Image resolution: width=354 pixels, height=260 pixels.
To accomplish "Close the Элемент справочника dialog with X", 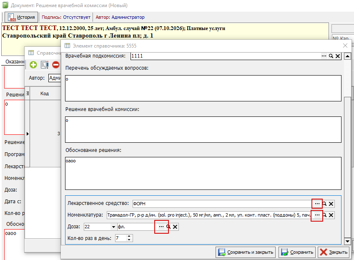I will 345,45.
